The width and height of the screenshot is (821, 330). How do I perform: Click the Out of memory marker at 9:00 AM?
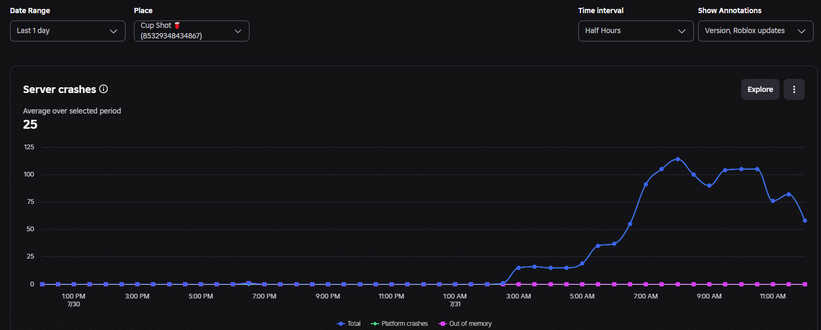pyautogui.click(x=709, y=284)
